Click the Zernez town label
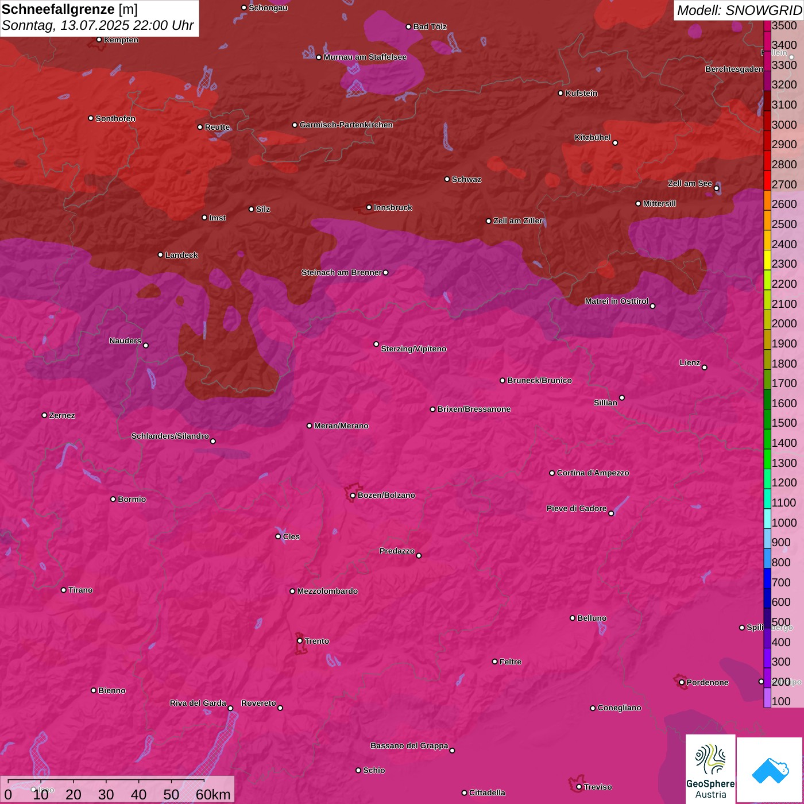Image resolution: width=804 pixels, height=804 pixels. pyautogui.click(x=62, y=415)
